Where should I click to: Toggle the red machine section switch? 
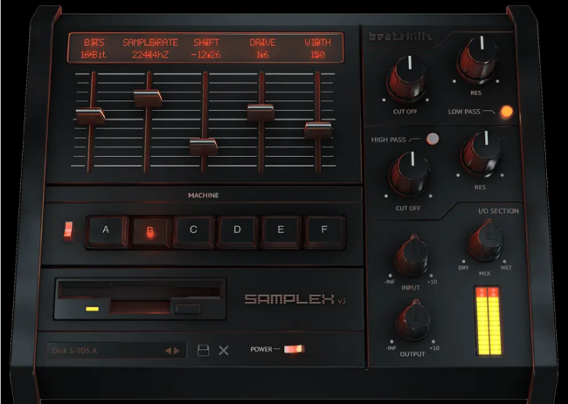click(68, 230)
